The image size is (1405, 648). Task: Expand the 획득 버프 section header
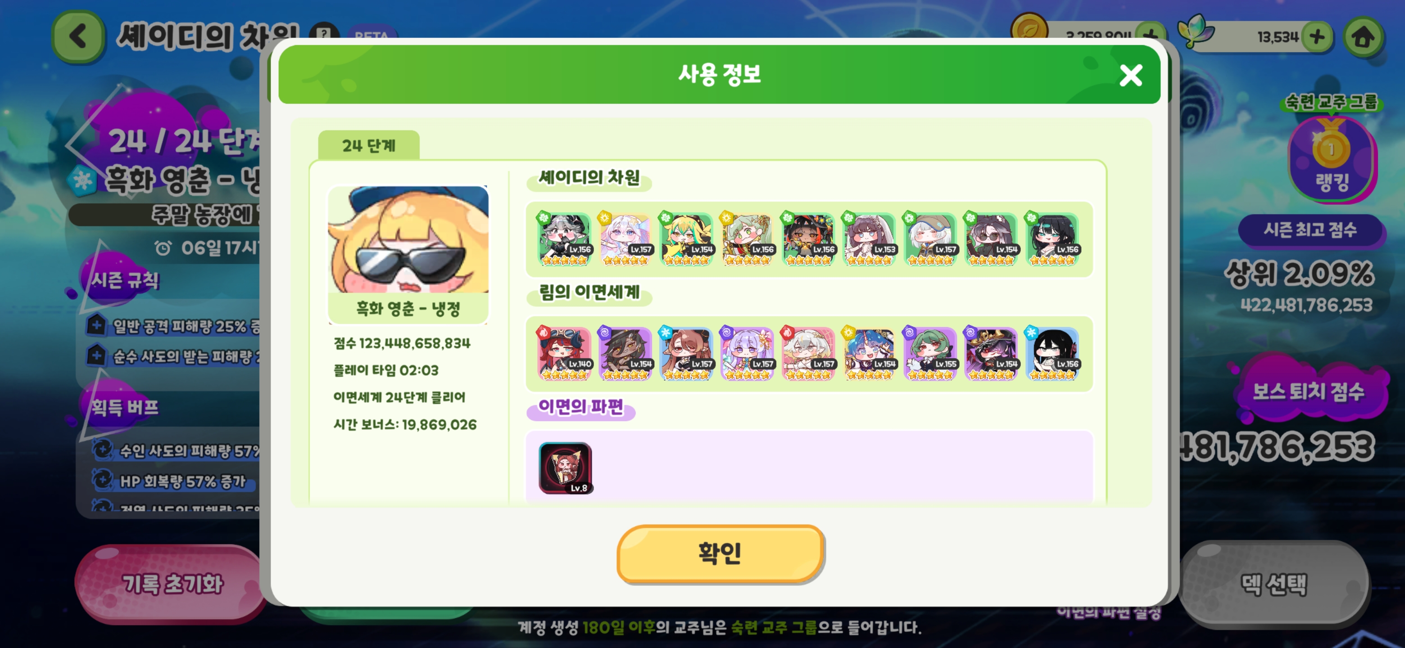click(x=125, y=406)
